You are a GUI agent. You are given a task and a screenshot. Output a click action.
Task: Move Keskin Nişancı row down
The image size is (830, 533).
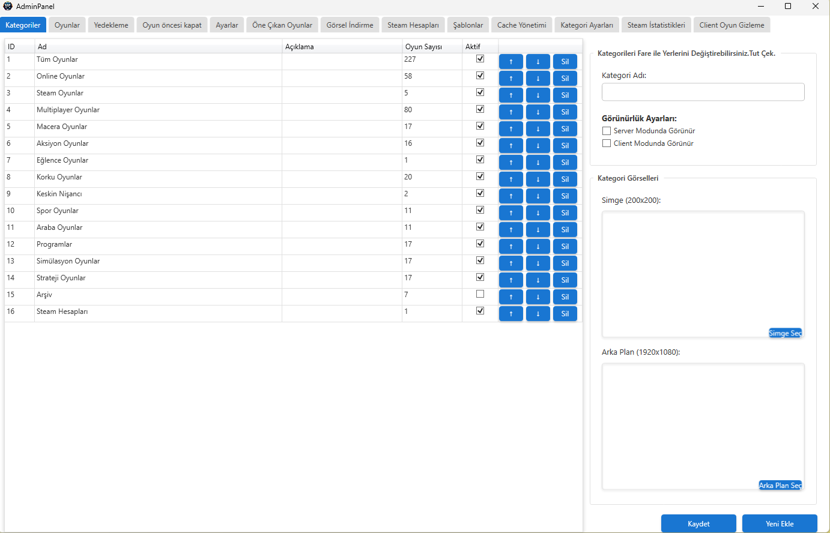click(538, 196)
